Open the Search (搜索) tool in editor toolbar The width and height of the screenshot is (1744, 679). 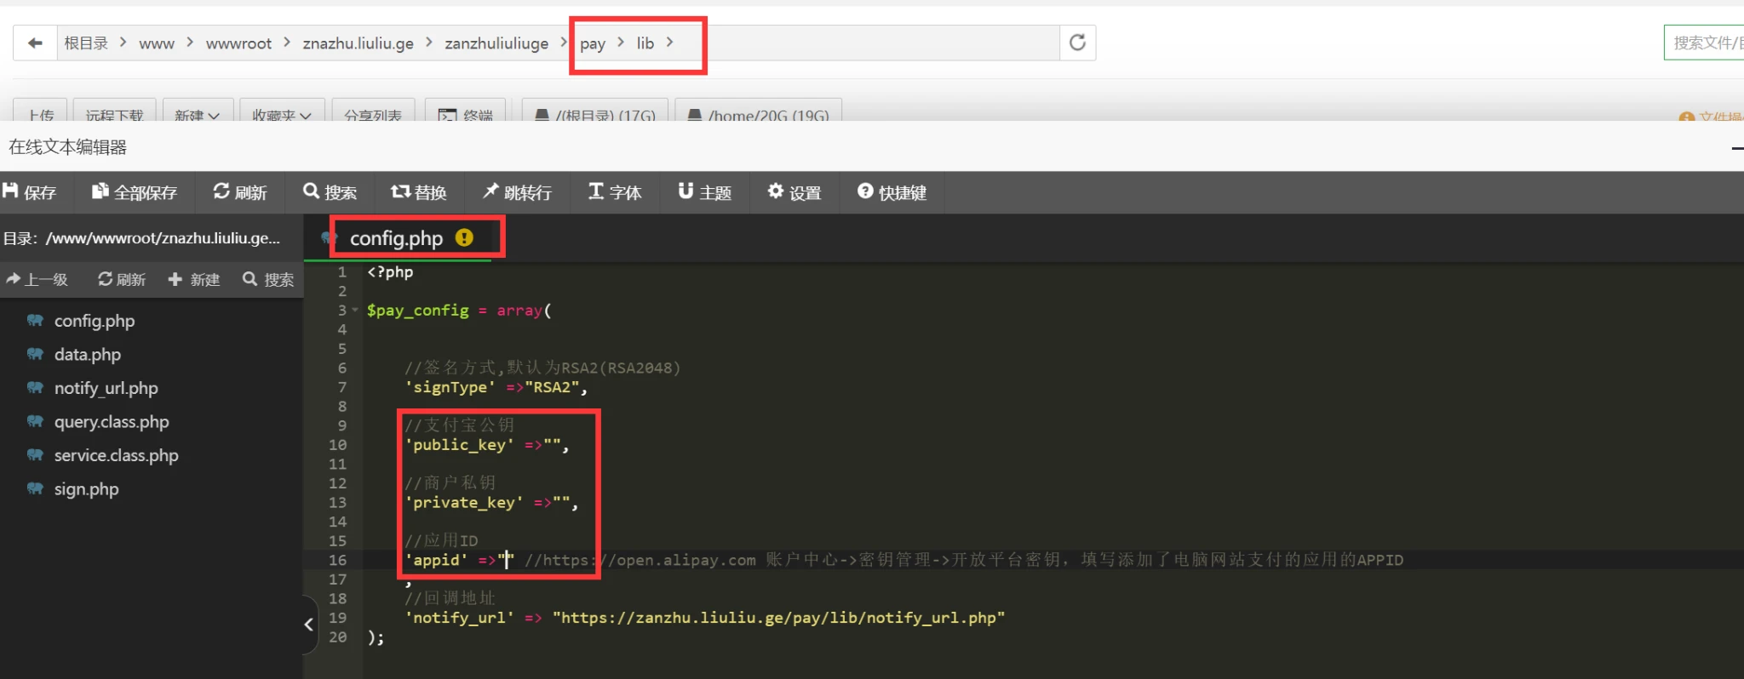click(x=330, y=192)
